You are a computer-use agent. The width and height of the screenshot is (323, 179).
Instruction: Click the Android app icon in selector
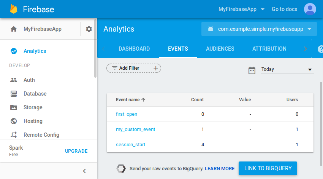(210, 29)
